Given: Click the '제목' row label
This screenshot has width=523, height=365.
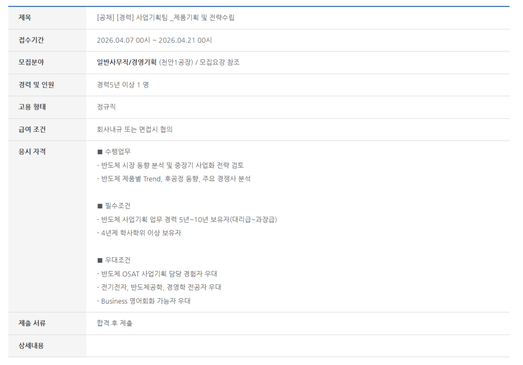Looking at the screenshot, I should pyautogui.click(x=25, y=18).
